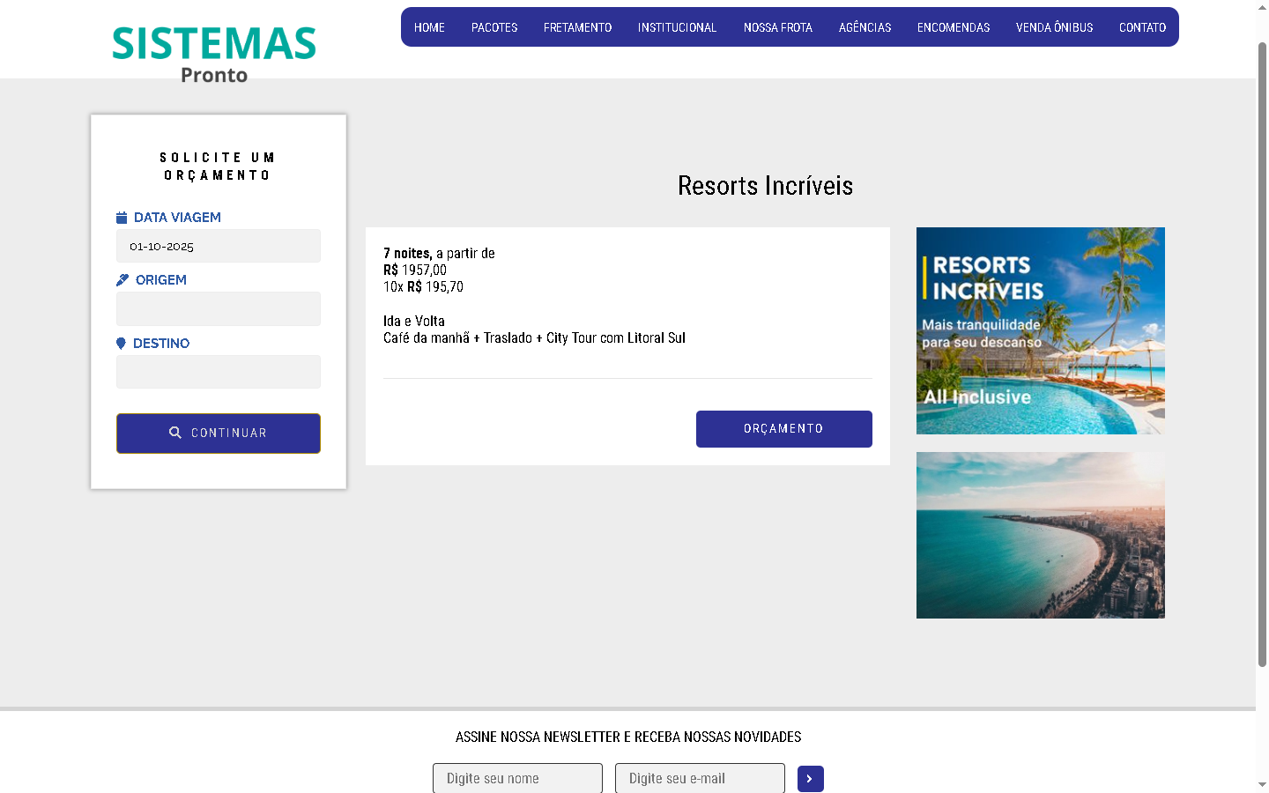Open the Resorts Incríveis banner image
This screenshot has width=1269, height=793.
[1040, 330]
